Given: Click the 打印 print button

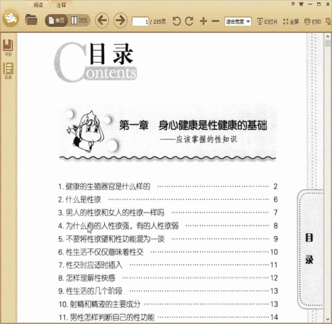Looking at the screenshot, I should [x=312, y=22].
